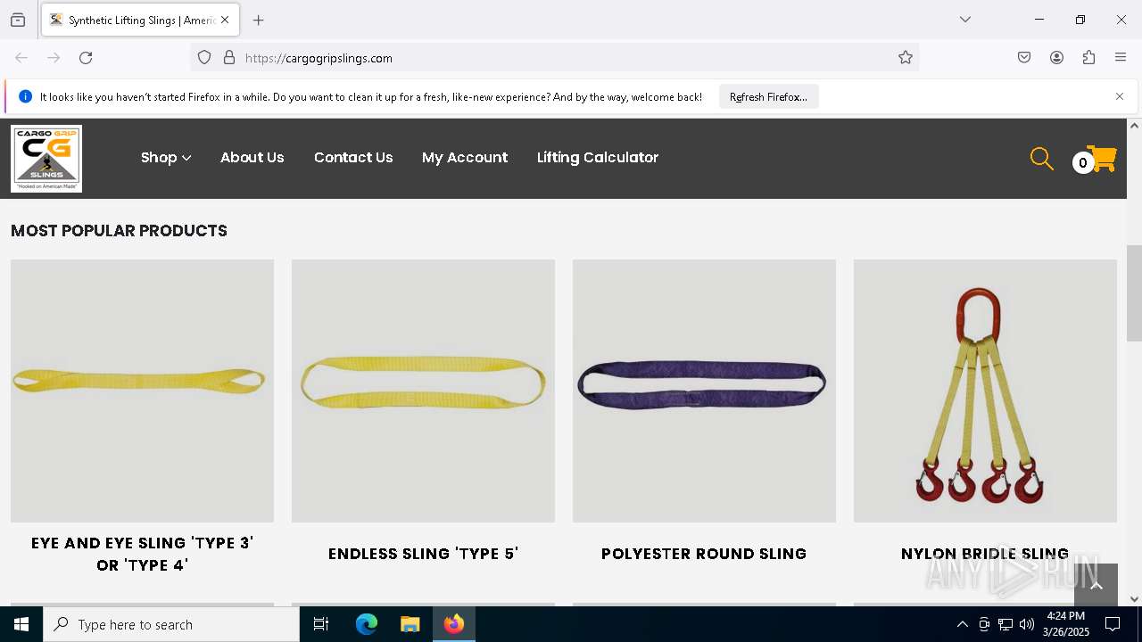Click the Refresh Firefox... button
The width and height of the screenshot is (1142, 642).
coord(768,97)
